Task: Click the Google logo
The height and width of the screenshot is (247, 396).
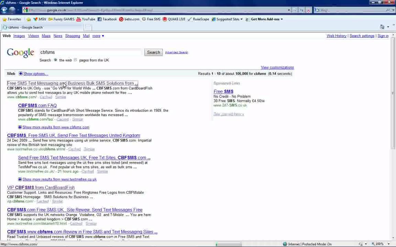Action: click(21, 53)
